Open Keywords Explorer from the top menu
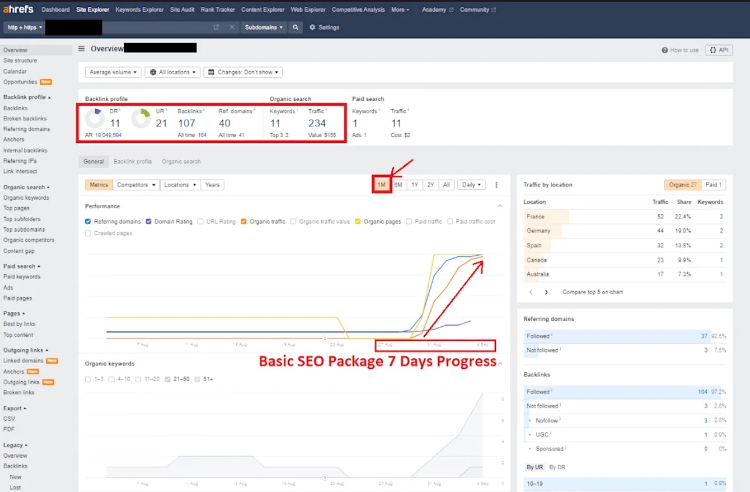This screenshot has height=492, width=750. pos(139,9)
